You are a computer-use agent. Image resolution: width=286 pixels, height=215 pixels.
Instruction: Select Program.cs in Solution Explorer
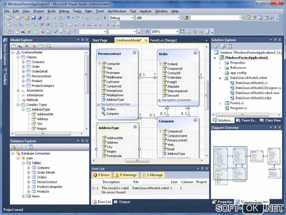pyautogui.click(x=239, y=108)
